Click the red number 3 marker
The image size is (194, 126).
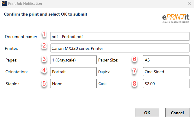[44, 59]
